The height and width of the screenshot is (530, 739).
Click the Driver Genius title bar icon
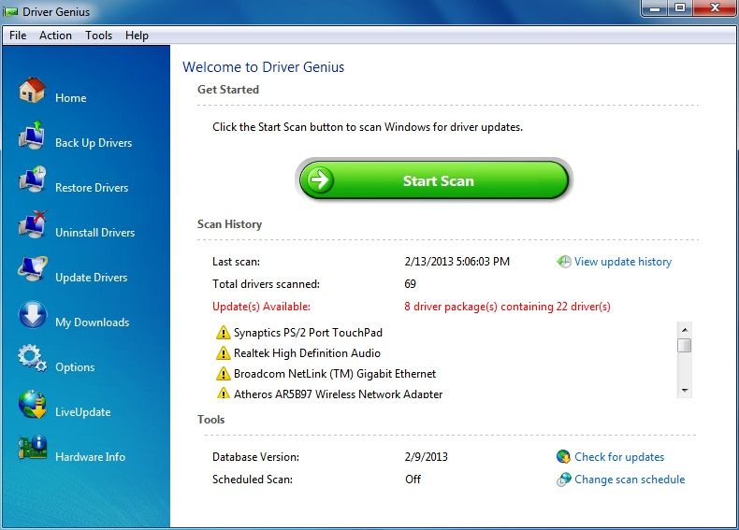pyautogui.click(x=10, y=12)
